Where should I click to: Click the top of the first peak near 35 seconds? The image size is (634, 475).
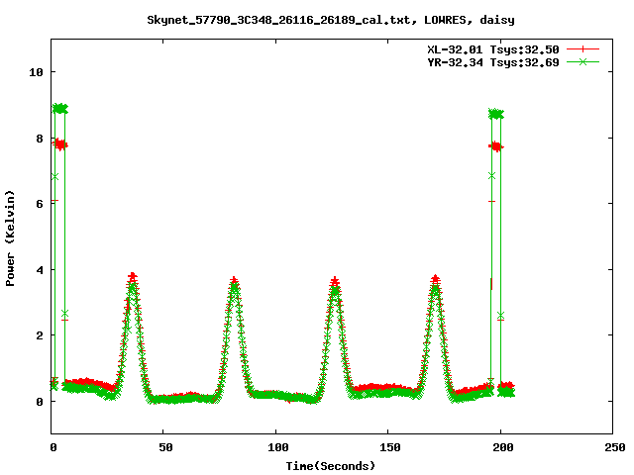tap(132, 278)
